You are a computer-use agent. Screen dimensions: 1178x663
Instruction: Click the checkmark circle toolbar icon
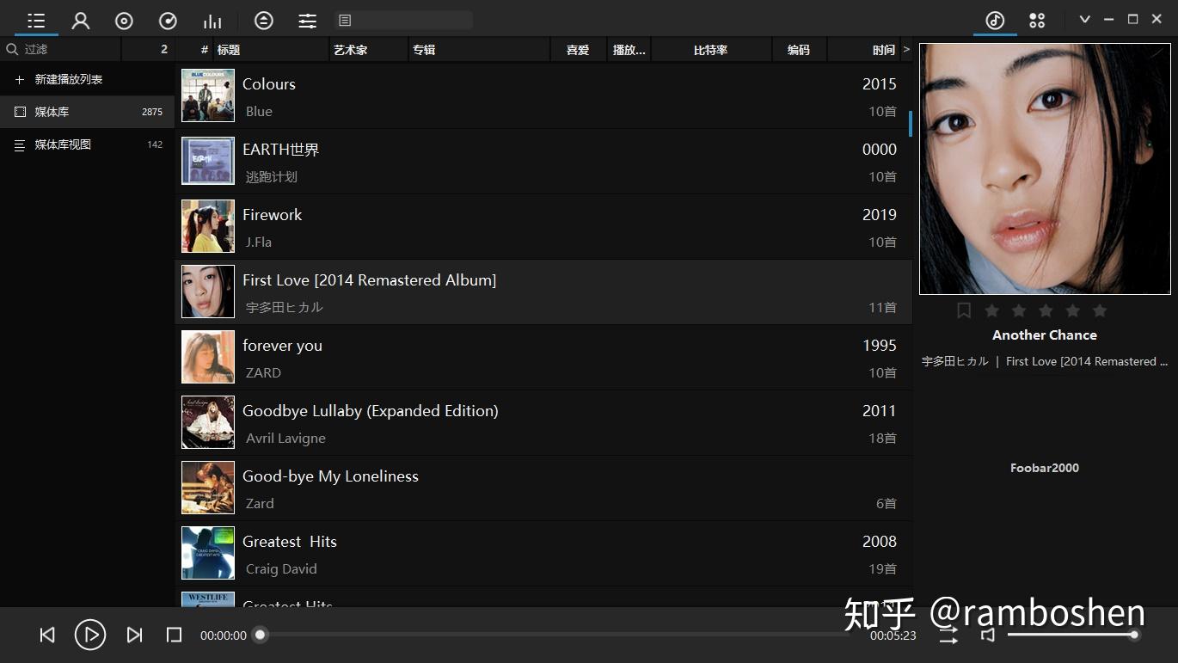coord(168,20)
